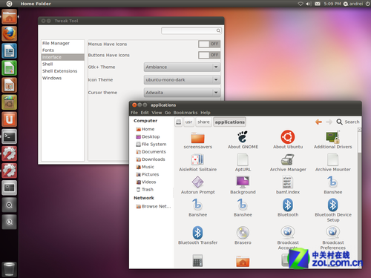Image resolution: width=371 pixels, height=278 pixels.
Task: Go back in file manager
Action: 318,122
